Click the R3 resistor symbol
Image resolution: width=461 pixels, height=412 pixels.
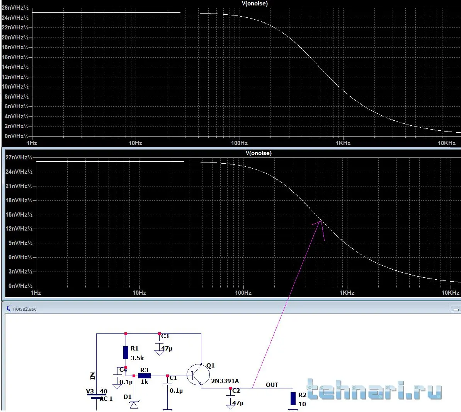pyautogui.click(x=144, y=376)
